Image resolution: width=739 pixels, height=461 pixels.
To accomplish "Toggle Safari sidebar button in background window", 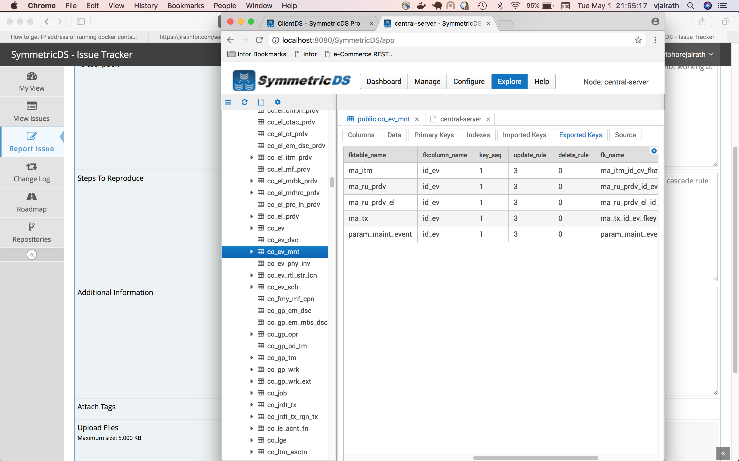I will click(x=81, y=22).
